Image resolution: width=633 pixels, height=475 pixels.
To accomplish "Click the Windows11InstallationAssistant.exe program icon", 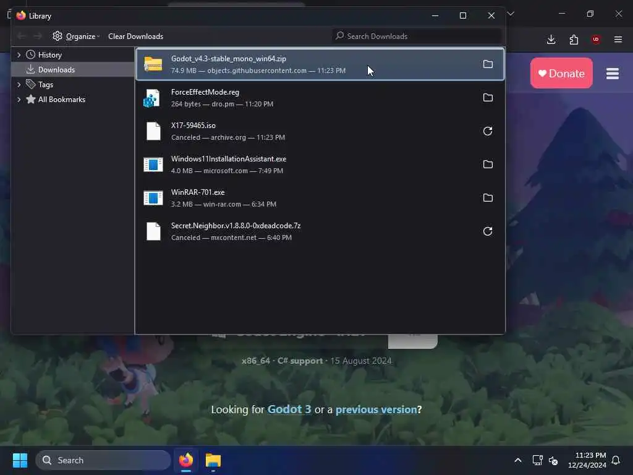I will 153,165.
